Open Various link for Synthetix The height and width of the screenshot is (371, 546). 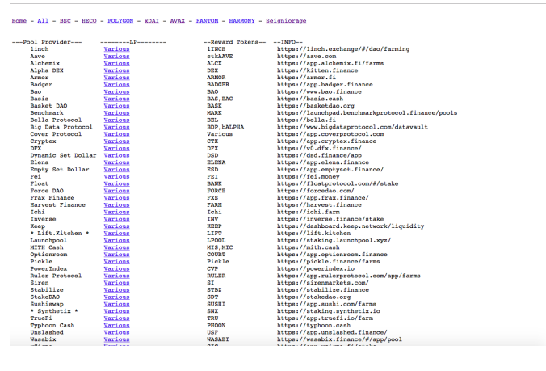(x=116, y=311)
